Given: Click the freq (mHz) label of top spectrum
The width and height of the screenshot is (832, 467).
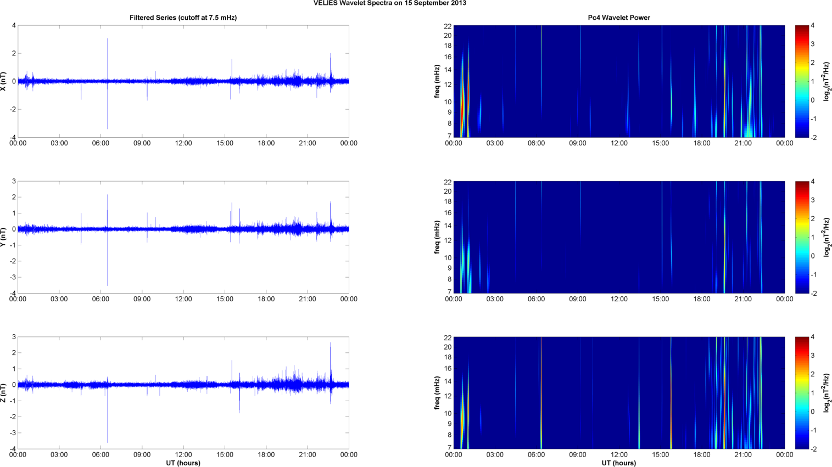Looking at the screenshot, I should (437, 81).
